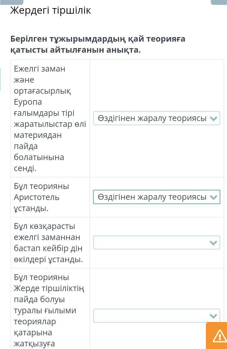Click the gray button at the top-left corner
This screenshot has height=349, width=227.
tap(12, 2)
